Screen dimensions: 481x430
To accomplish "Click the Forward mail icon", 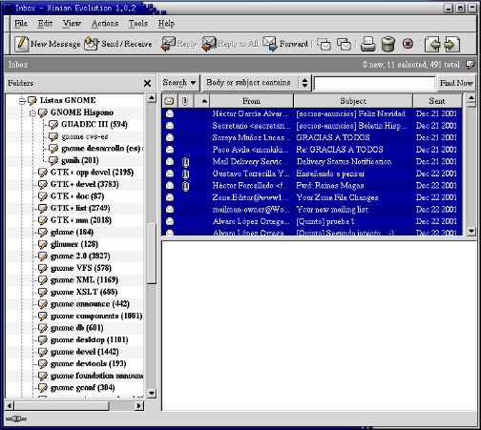I will click(270, 44).
